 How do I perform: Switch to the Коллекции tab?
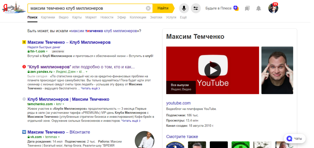tap(138, 17)
